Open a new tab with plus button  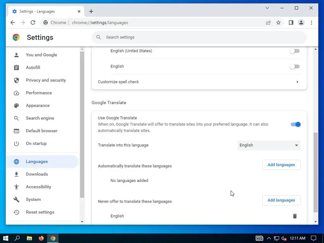click(x=91, y=11)
